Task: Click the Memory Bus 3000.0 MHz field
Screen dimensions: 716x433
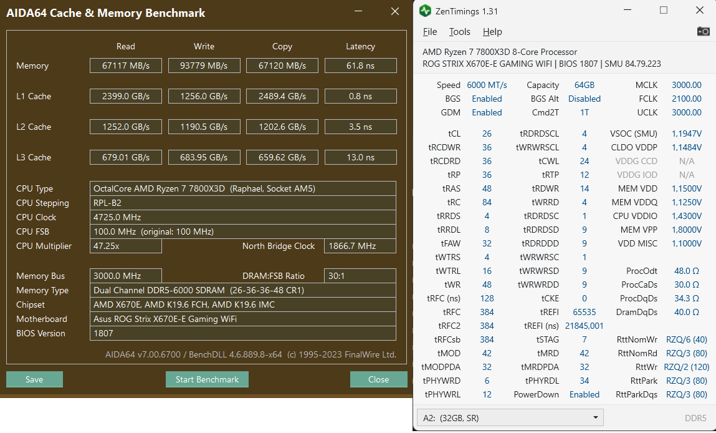Action: click(x=126, y=276)
